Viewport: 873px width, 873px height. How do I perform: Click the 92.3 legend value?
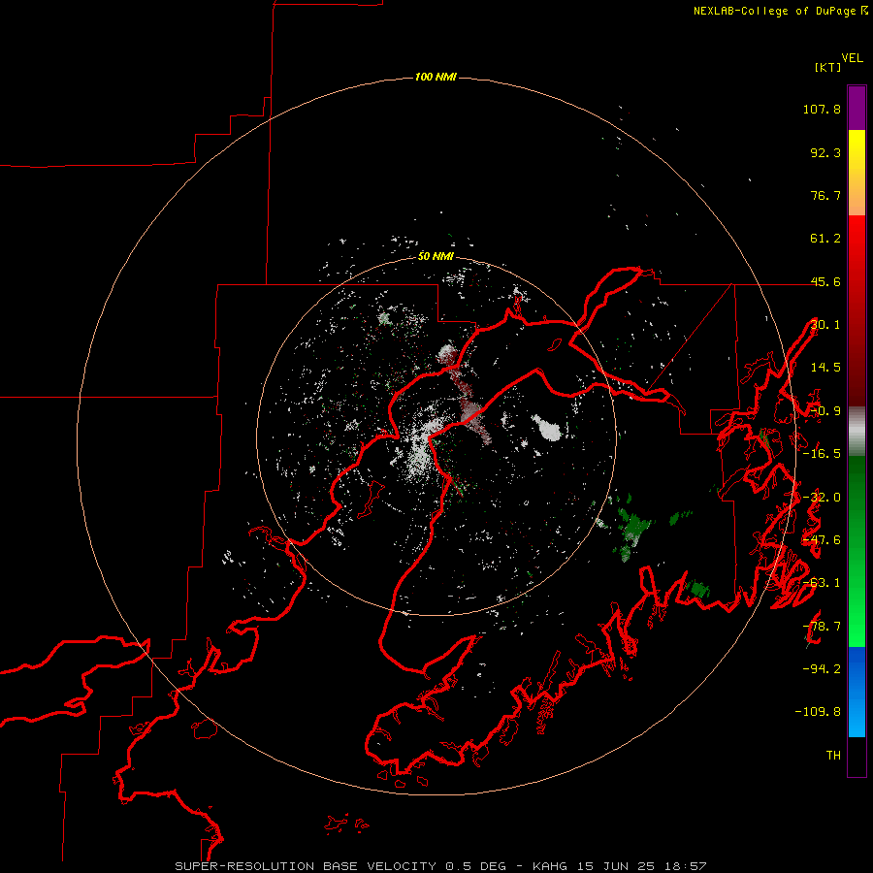pos(825,152)
